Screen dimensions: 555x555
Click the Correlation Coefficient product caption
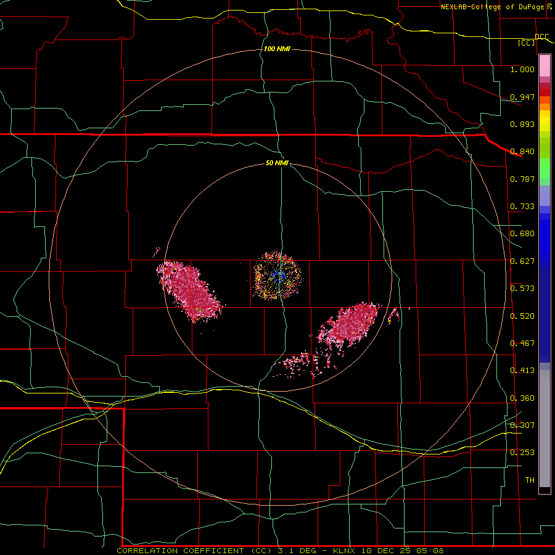click(280, 551)
